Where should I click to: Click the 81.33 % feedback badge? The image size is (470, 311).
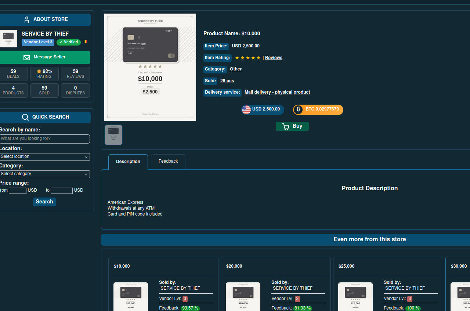[x=303, y=308]
